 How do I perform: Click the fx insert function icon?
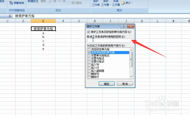click(x=10, y=16)
